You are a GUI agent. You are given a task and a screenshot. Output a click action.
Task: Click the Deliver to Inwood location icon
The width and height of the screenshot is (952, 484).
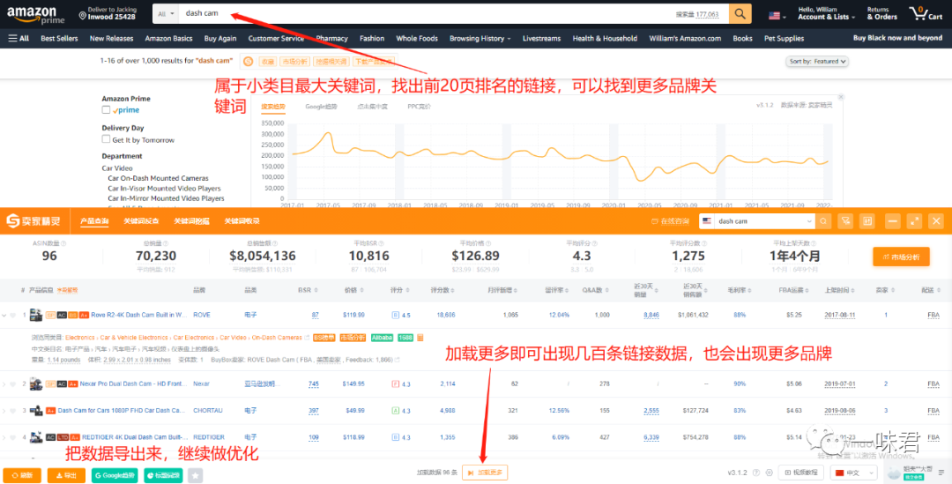pos(83,15)
